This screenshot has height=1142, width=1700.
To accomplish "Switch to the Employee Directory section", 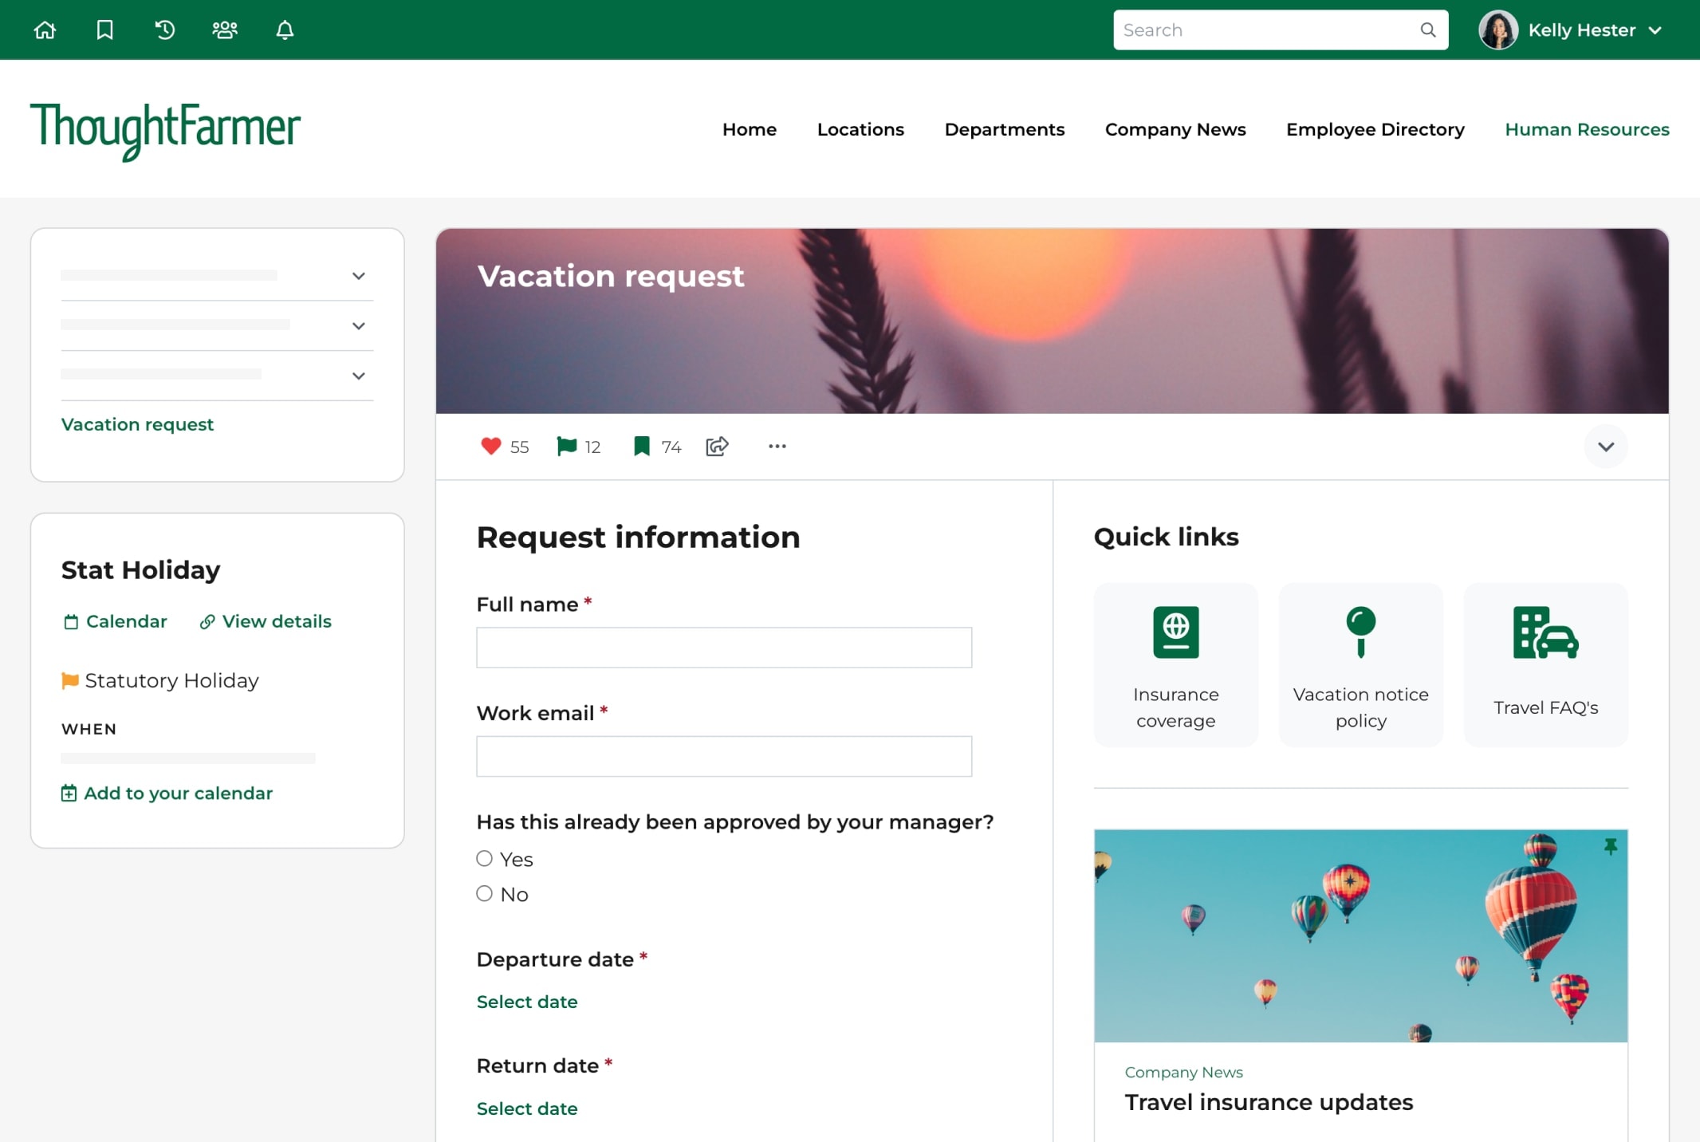I will click(1375, 129).
